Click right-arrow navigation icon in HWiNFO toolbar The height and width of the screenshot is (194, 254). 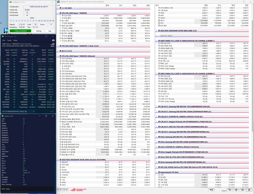pos(61,190)
